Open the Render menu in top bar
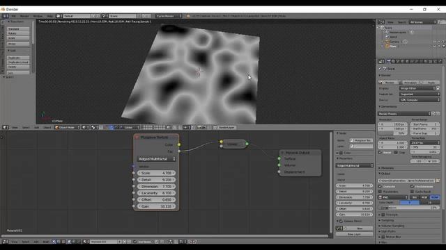 [24, 16]
